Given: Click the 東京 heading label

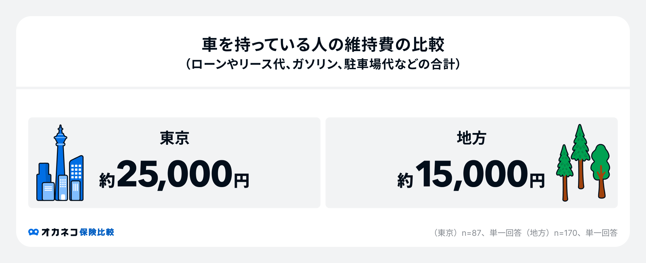Looking at the screenshot, I should pos(174,138).
